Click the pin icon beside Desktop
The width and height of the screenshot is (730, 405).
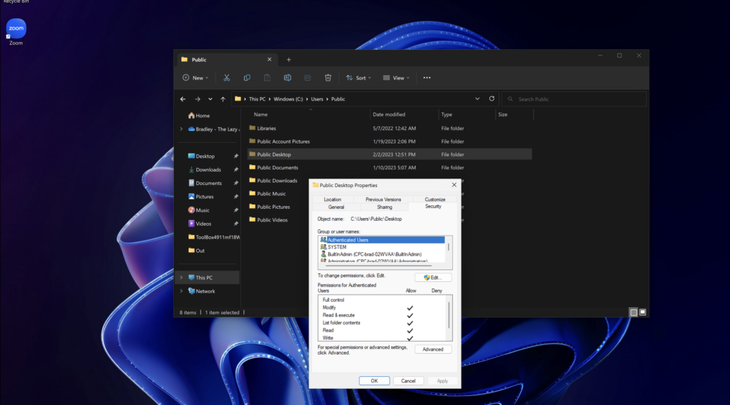(236, 156)
